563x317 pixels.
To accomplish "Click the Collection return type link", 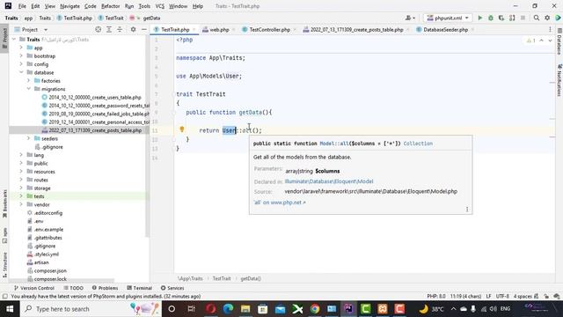I will 418,143.
